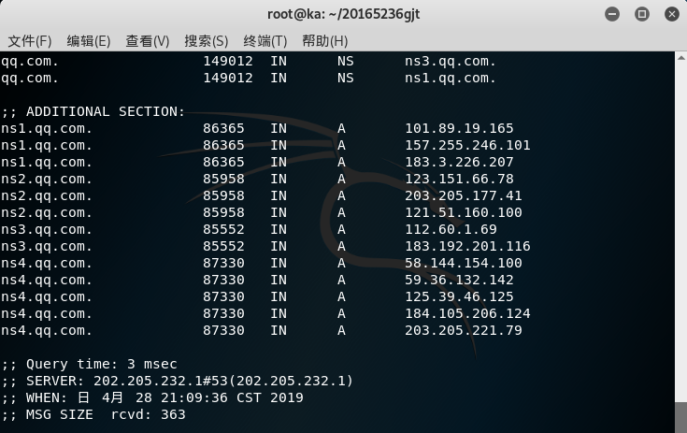Click hostname in the 121.51.160.100 row
This screenshot has height=433, width=687.
coord(47,212)
